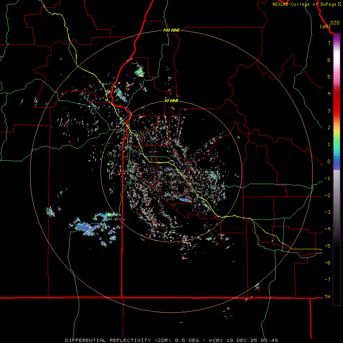
Task: Click the [dB] unit label
Action: [325, 26]
